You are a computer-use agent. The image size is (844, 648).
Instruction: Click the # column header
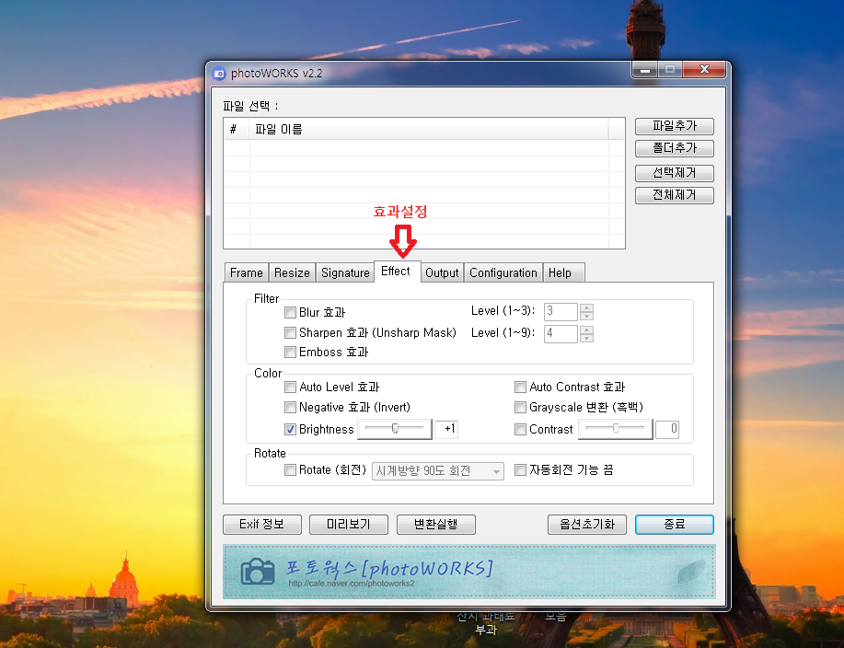tap(237, 129)
